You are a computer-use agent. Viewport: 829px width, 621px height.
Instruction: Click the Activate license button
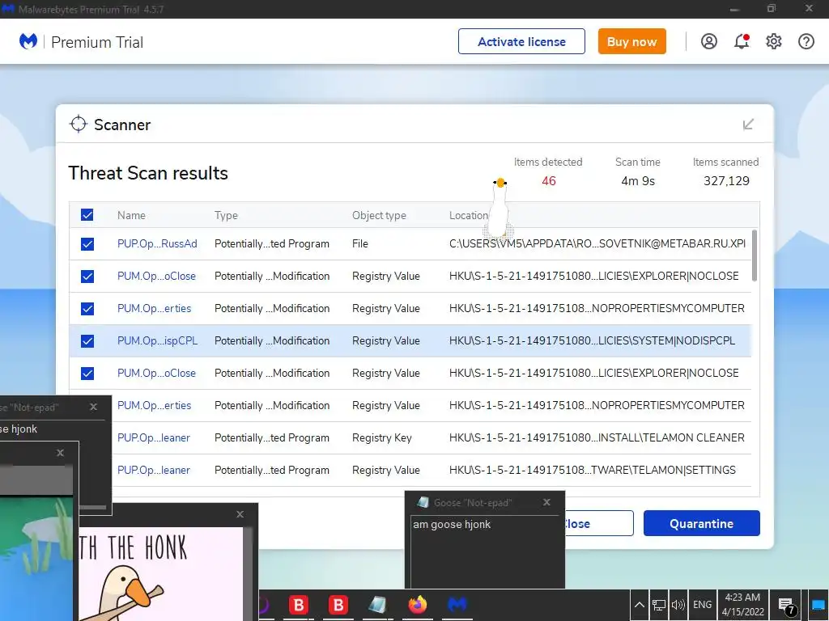pyautogui.click(x=521, y=41)
